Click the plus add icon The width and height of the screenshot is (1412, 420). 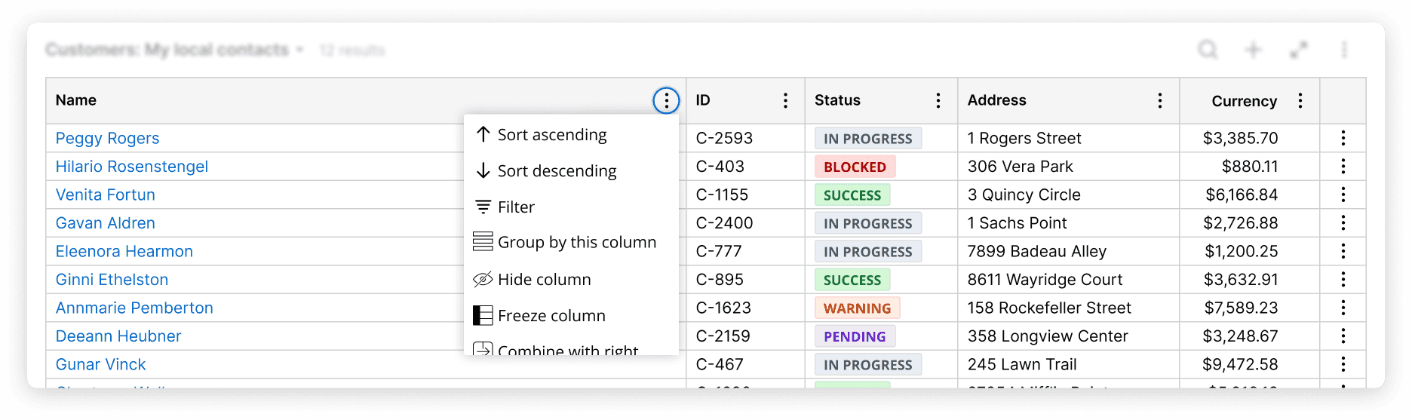1253,50
